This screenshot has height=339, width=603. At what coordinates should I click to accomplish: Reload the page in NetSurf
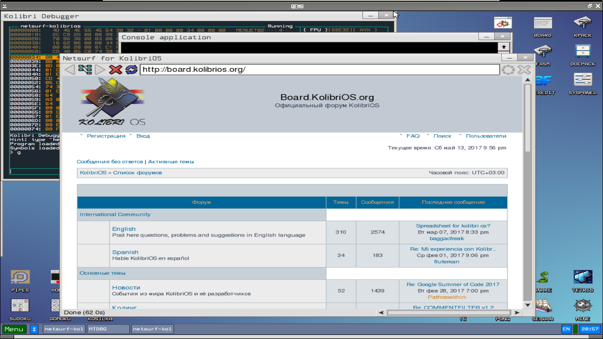pos(131,70)
